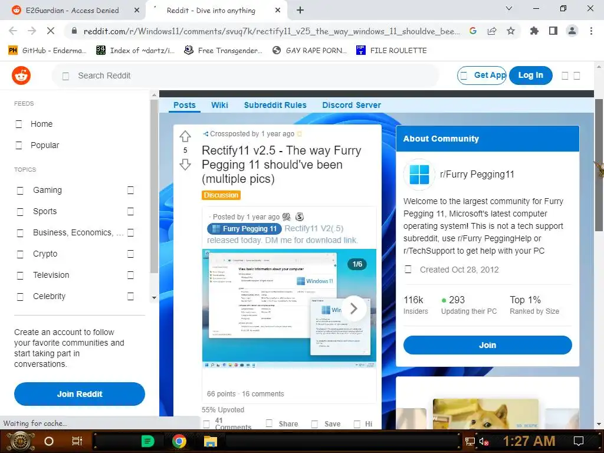Click the Reddit snoo logo
Screen dimensions: 604x453
pyautogui.click(x=21, y=75)
